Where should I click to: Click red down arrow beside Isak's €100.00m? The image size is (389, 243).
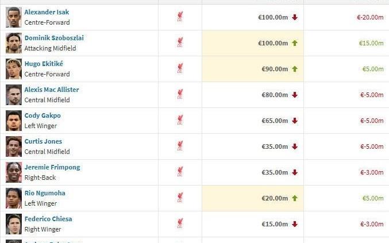pyautogui.click(x=295, y=17)
